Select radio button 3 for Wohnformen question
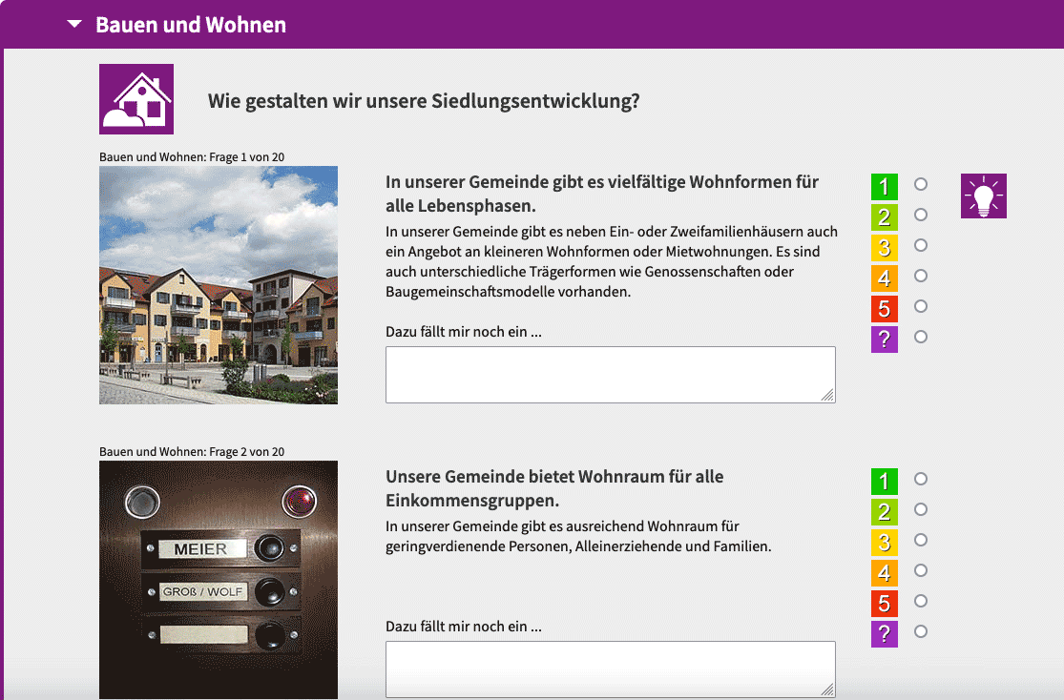The width and height of the screenshot is (1064, 700). point(921,245)
